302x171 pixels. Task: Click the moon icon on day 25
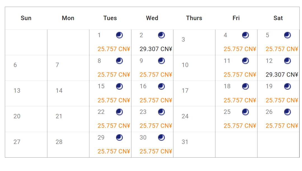point(246,112)
